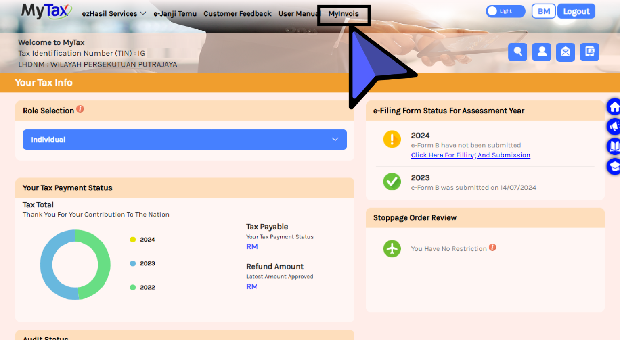620x340 pixels.
Task: Open the Click Here For Filling And Submission link
Action: pos(470,155)
